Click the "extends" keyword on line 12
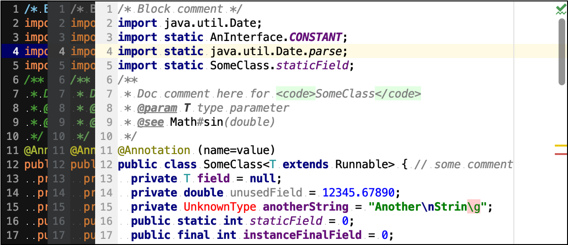The image size is (568, 245). (306, 164)
